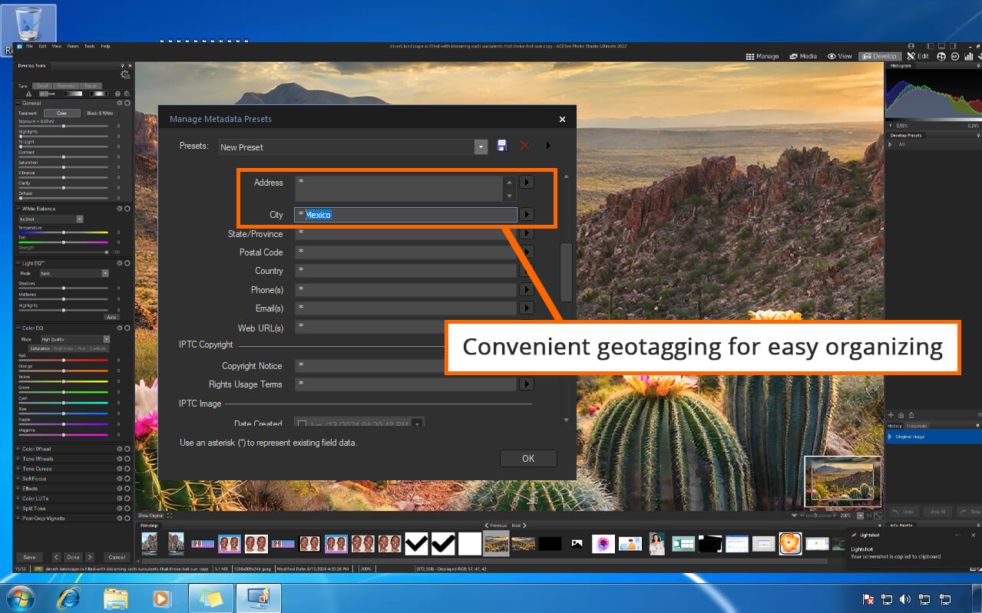Pin the Histogram panel
Image resolution: width=982 pixels, height=613 pixels.
977,66
